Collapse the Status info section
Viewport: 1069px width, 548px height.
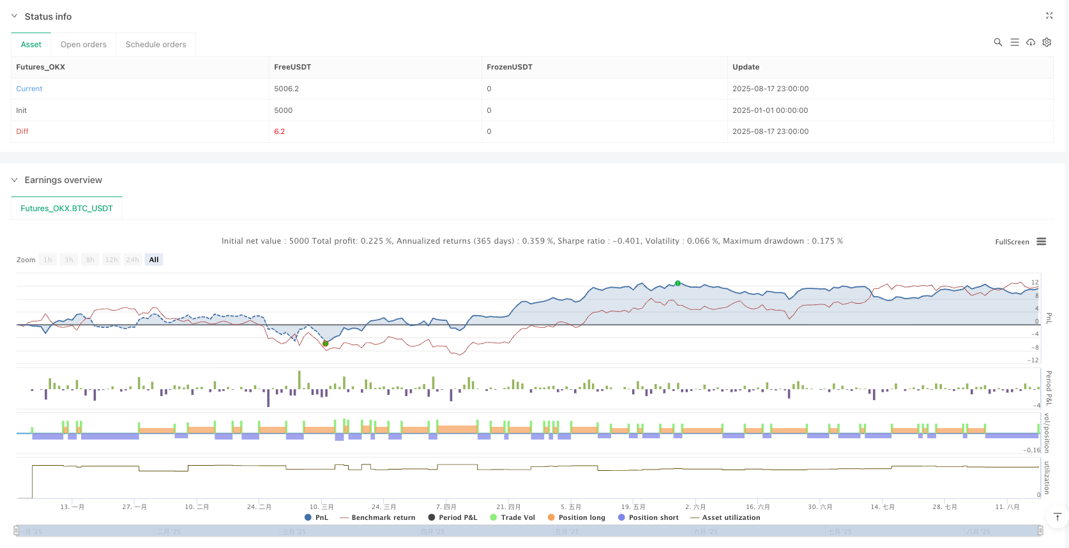(x=14, y=17)
